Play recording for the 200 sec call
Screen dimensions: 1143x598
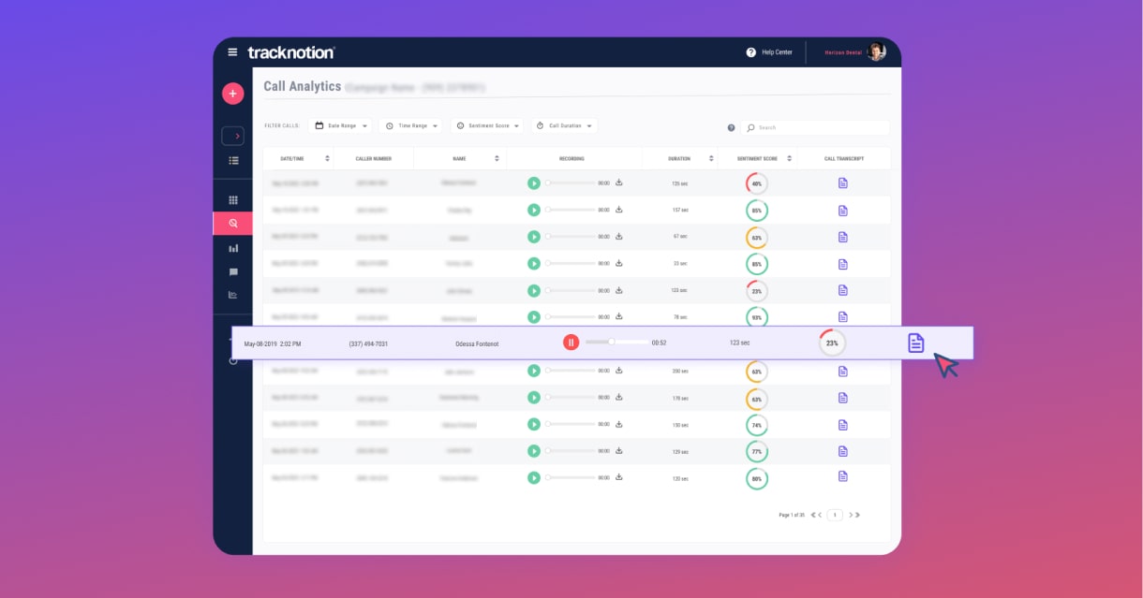click(x=534, y=371)
